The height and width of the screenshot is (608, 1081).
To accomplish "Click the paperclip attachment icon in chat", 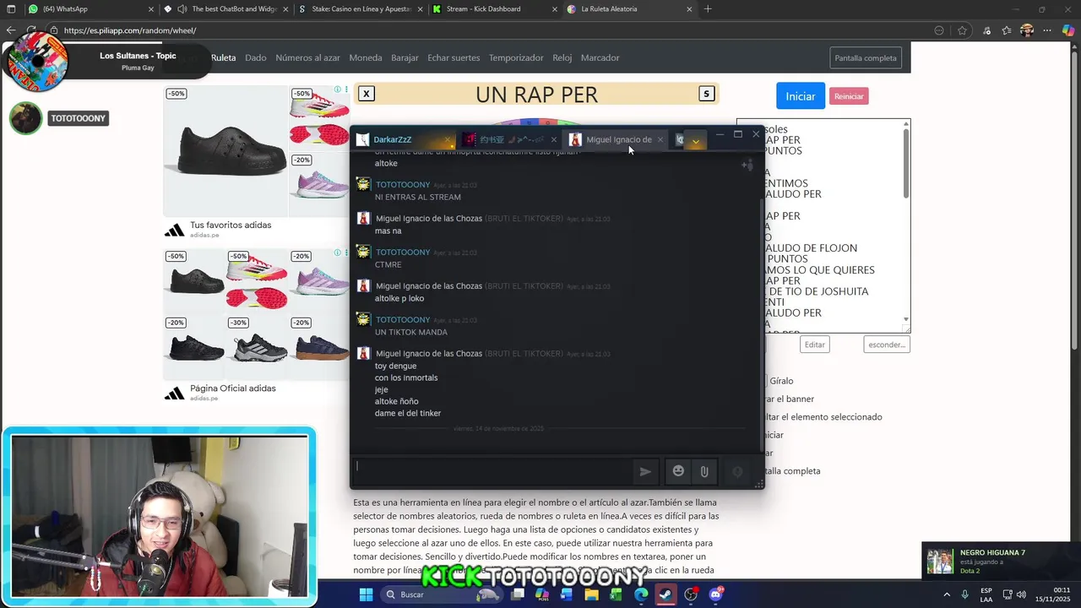I will [x=704, y=471].
